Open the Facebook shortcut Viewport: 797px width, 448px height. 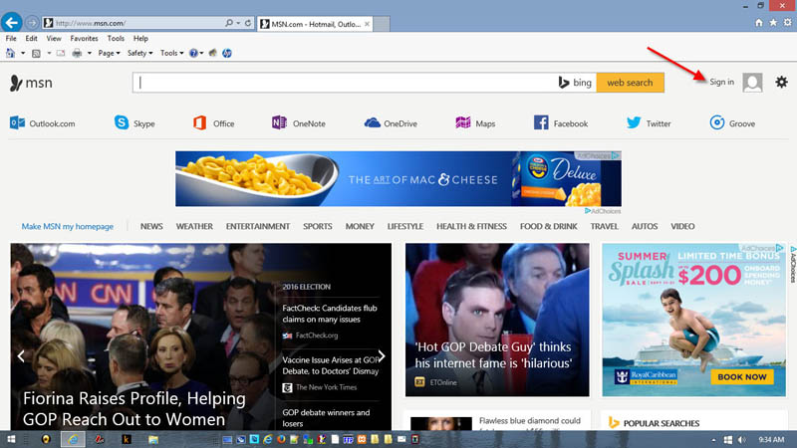click(561, 123)
